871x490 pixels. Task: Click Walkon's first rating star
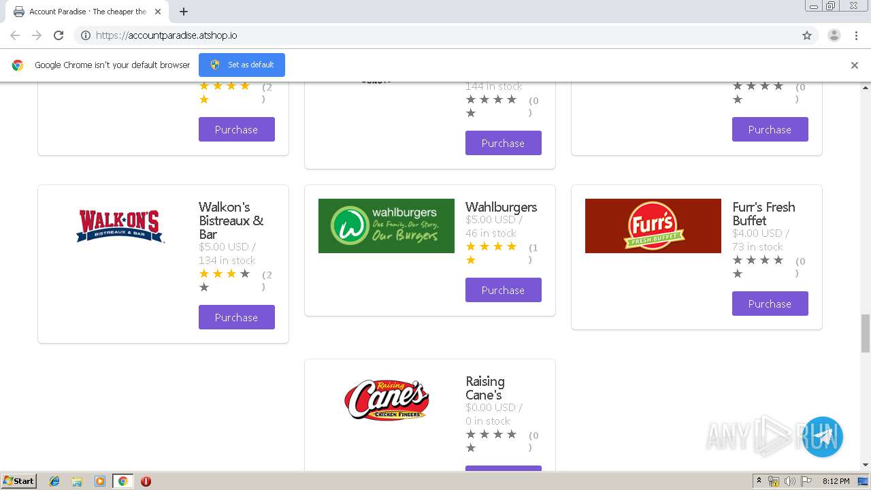pyautogui.click(x=204, y=274)
